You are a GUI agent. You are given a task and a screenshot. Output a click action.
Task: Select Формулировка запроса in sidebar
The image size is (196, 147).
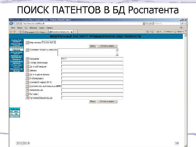[16, 49]
